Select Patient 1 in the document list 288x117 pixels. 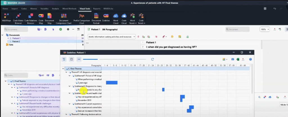coord(16,38)
